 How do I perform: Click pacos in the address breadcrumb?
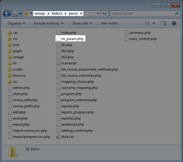pyautogui.click(x=73, y=13)
